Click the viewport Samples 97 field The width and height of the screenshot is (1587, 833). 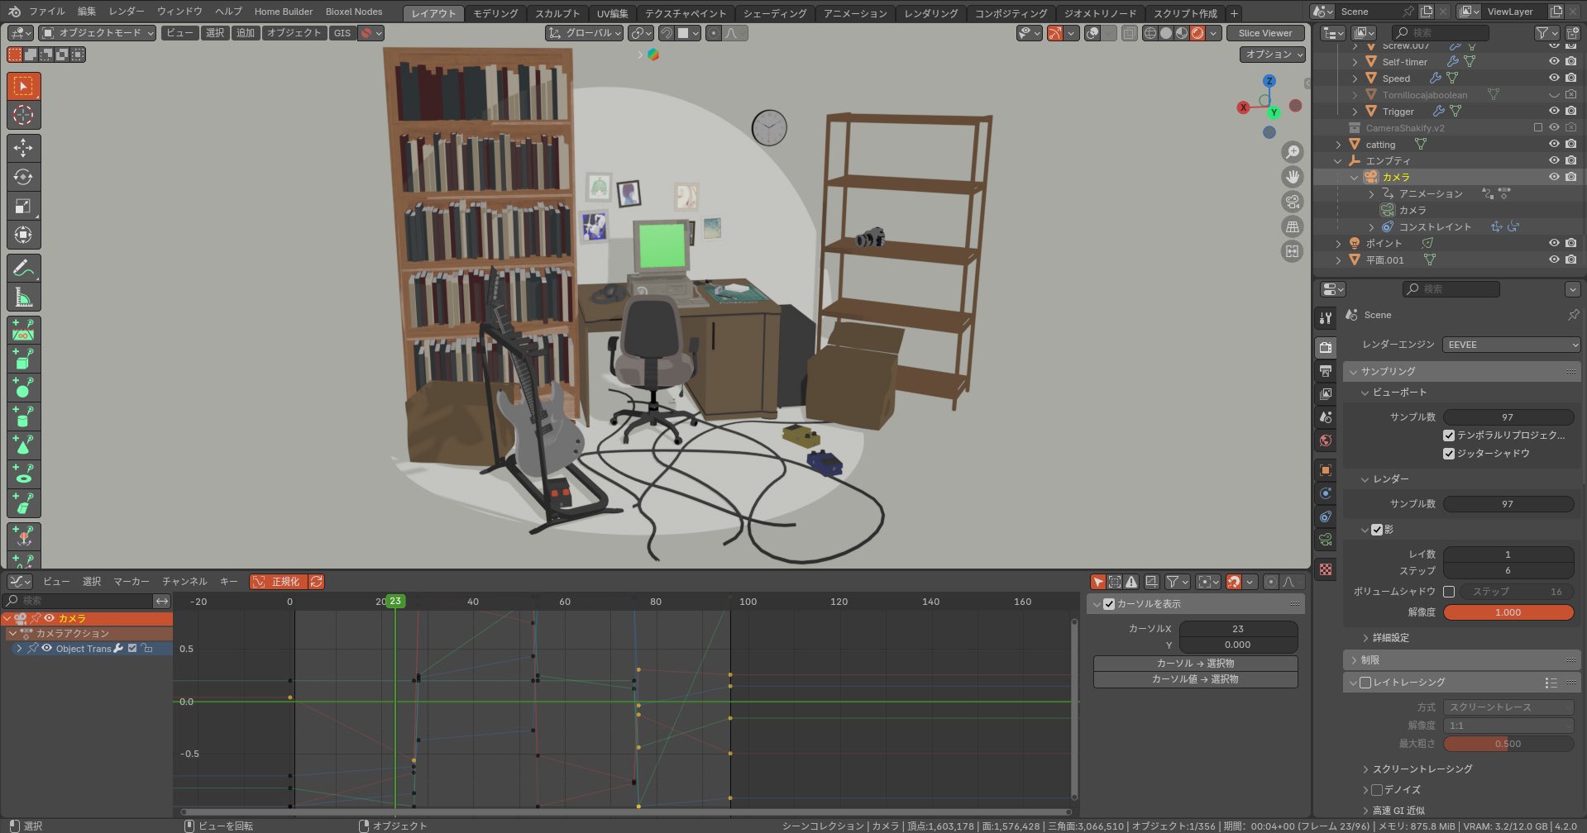[1508, 417]
